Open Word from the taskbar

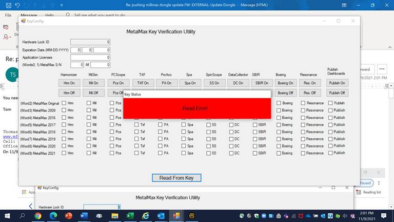[84, 216]
